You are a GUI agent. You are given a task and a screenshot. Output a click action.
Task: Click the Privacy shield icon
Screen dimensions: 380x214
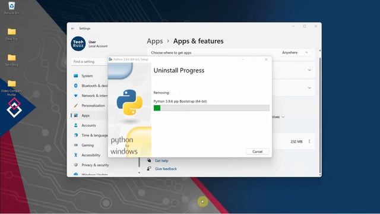pos(76,165)
